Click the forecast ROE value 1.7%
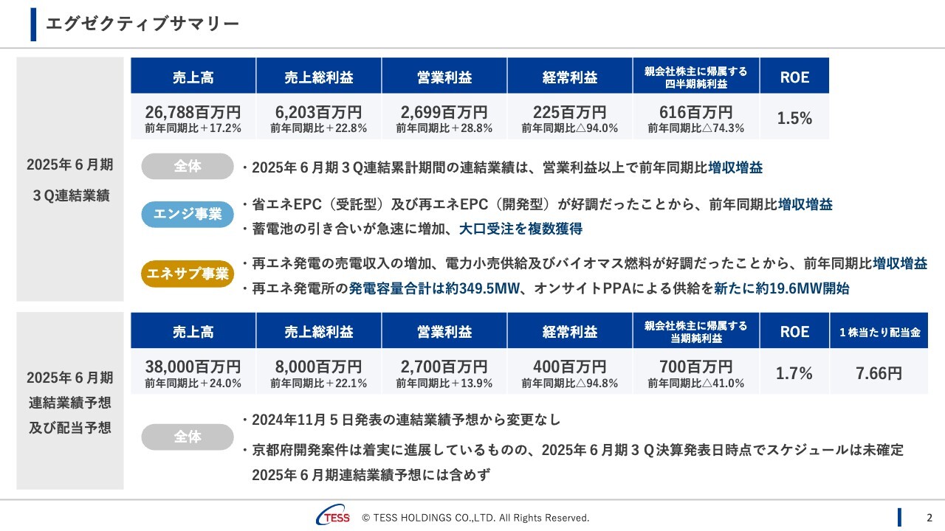Image resolution: width=945 pixels, height=531 pixels. pos(794,373)
